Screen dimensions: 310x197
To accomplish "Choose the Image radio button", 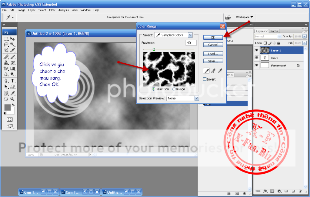I will tap(174, 89).
